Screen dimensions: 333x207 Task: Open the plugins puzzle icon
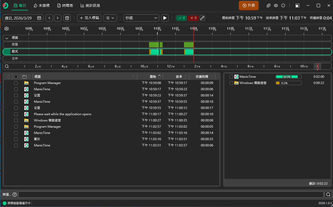coord(268,5)
